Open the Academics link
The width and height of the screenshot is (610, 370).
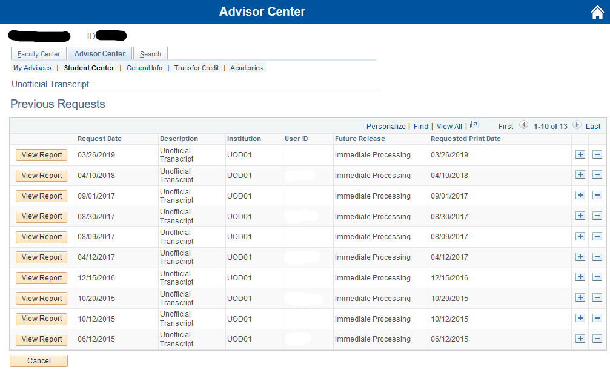[247, 68]
